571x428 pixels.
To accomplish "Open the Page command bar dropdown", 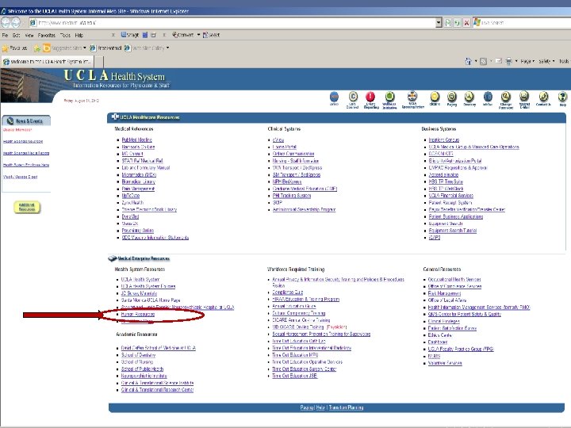I will click(527, 61).
